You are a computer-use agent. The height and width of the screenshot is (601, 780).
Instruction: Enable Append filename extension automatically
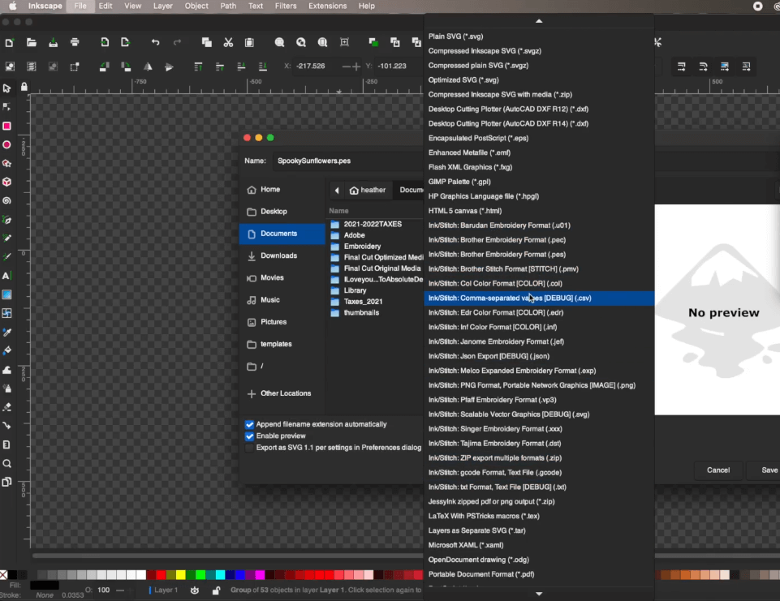click(249, 423)
